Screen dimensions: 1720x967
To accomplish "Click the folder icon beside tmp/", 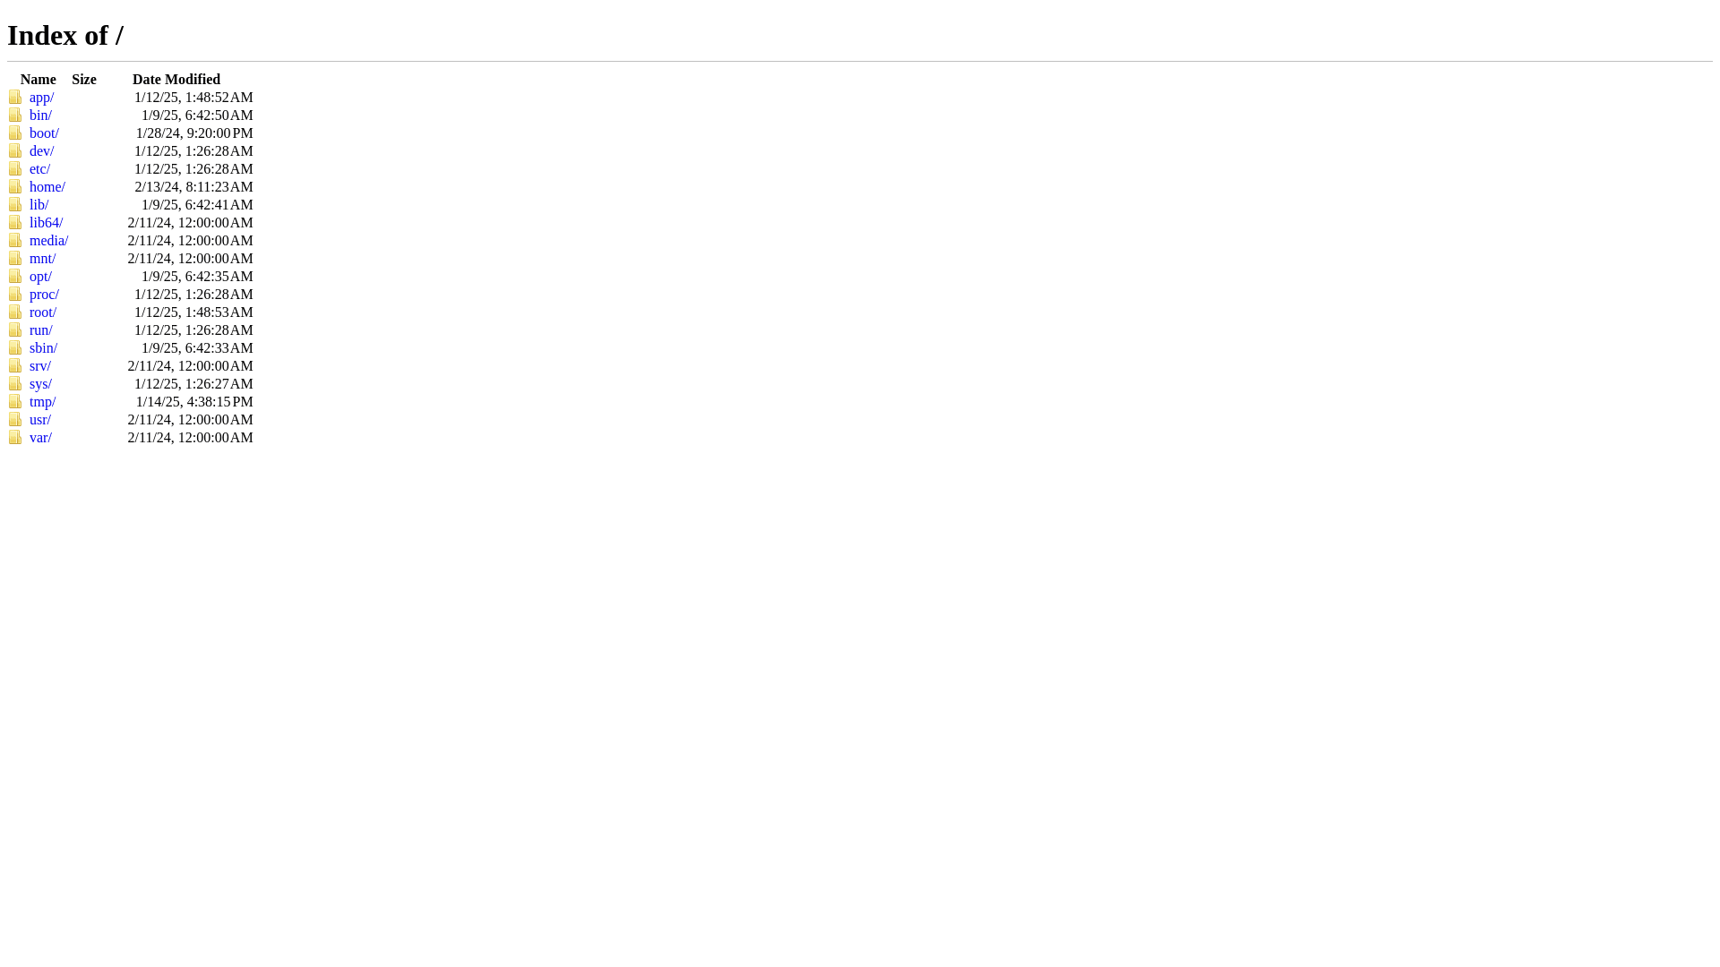I will pos(15,401).
